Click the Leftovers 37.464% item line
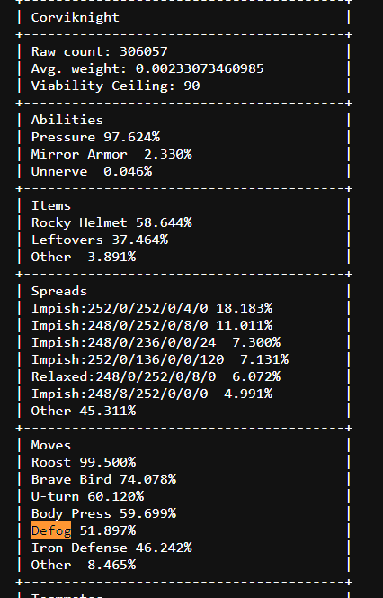The width and height of the screenshot is (383, 598). (x=100, y=240)
